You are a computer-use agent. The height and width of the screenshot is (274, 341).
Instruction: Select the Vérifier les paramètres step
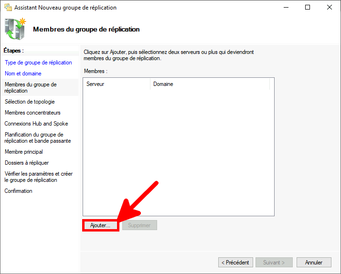(x=38, y=177)
